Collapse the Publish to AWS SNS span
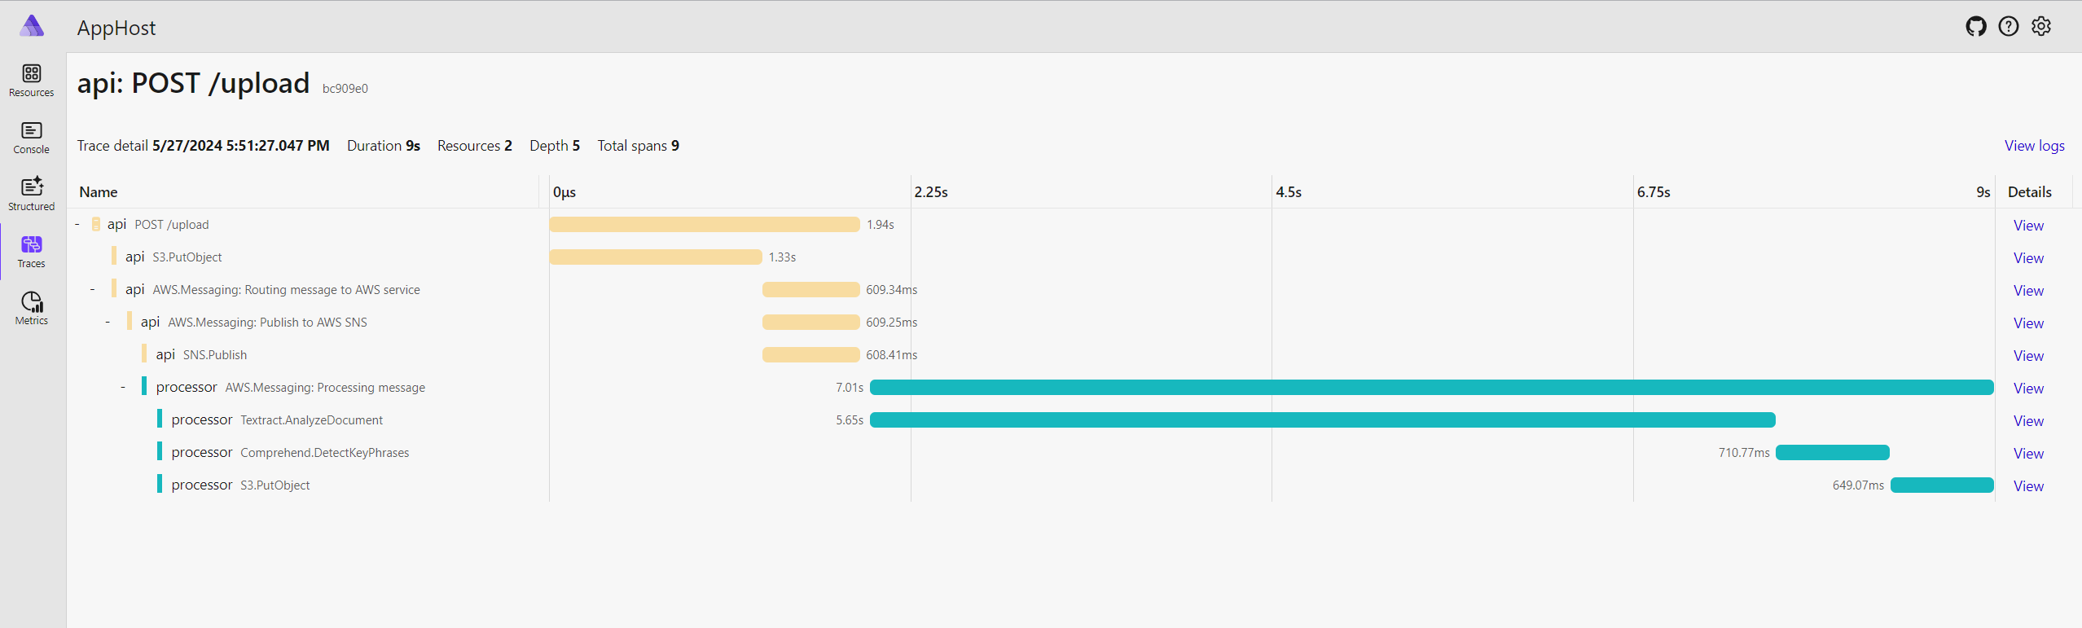The height and width of the screenshot is (628, 2082). 108,322
